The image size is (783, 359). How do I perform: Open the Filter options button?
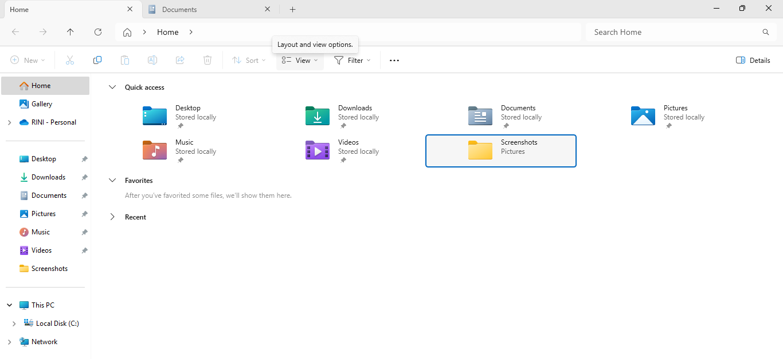point(352,60)
